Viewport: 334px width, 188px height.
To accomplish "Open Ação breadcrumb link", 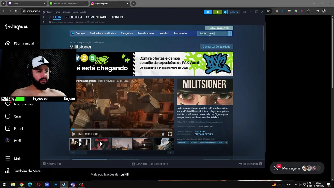I will point(89,42).
